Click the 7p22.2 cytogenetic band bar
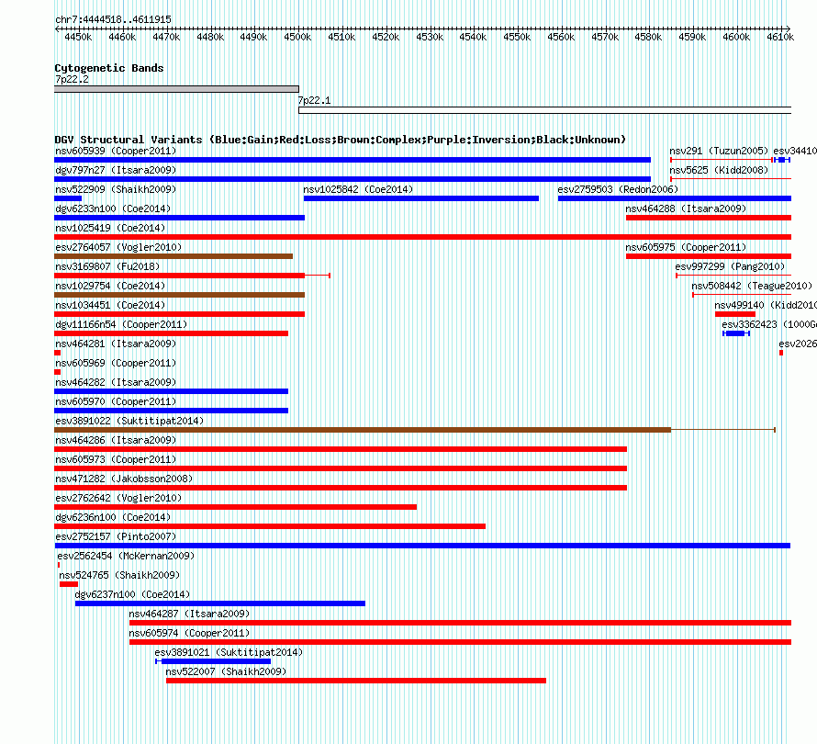This screenshot has height=744, width=817. click(176, 89)
